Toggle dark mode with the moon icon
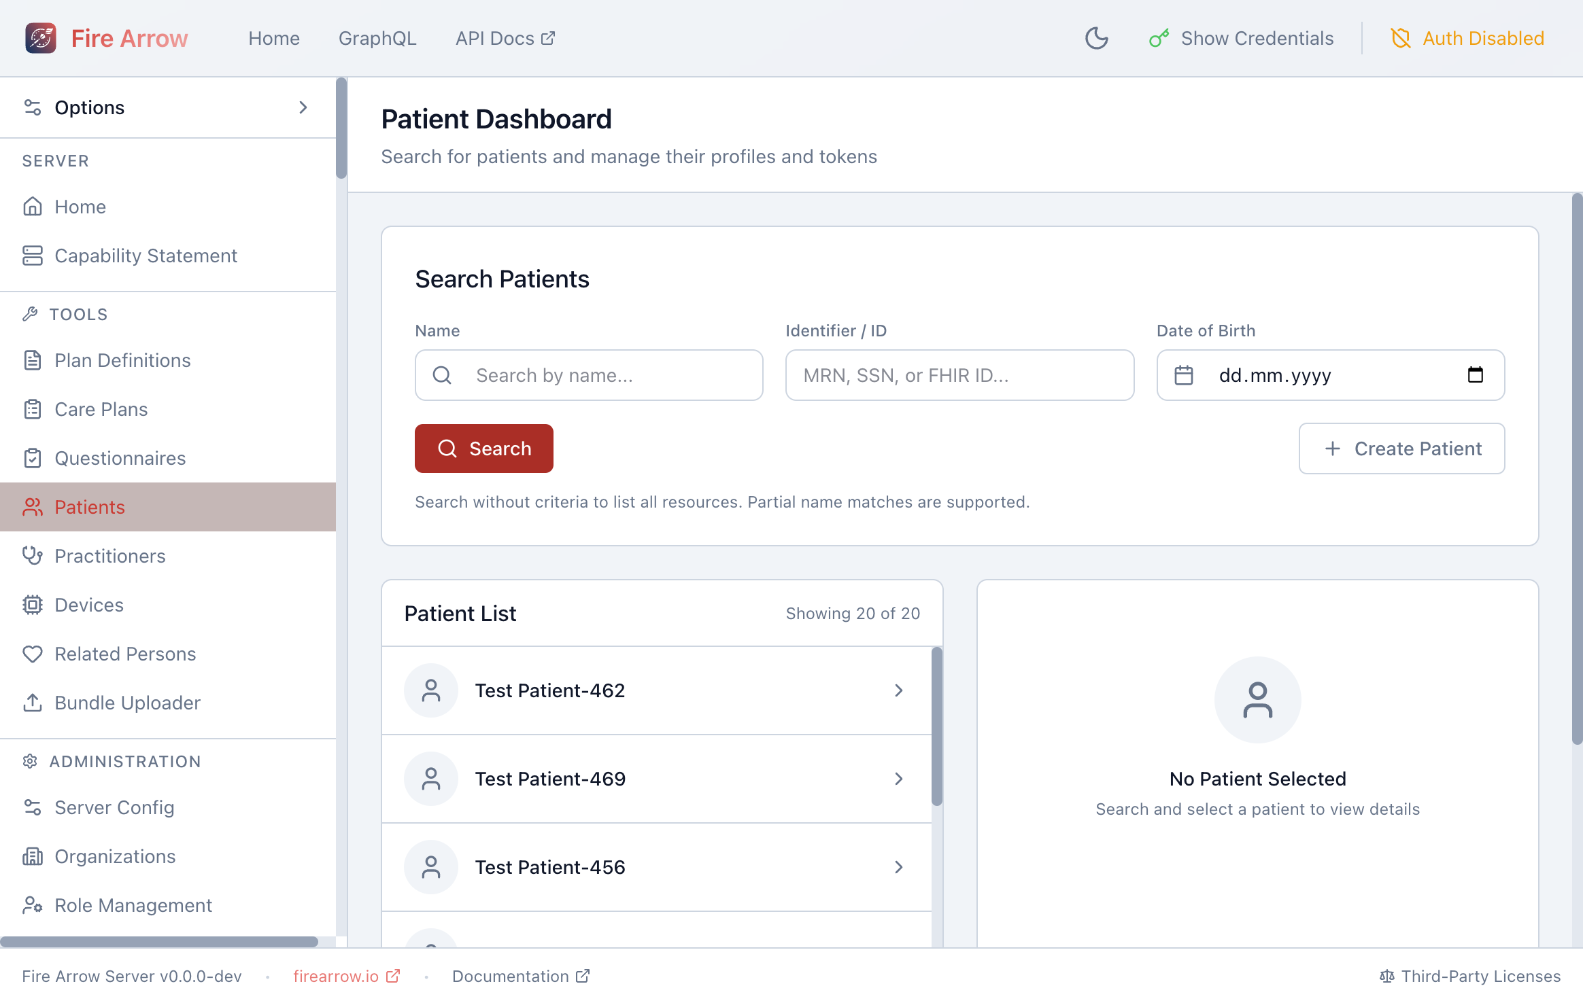This screenshot has width=1583, height=1003. tap(1096, 38)
